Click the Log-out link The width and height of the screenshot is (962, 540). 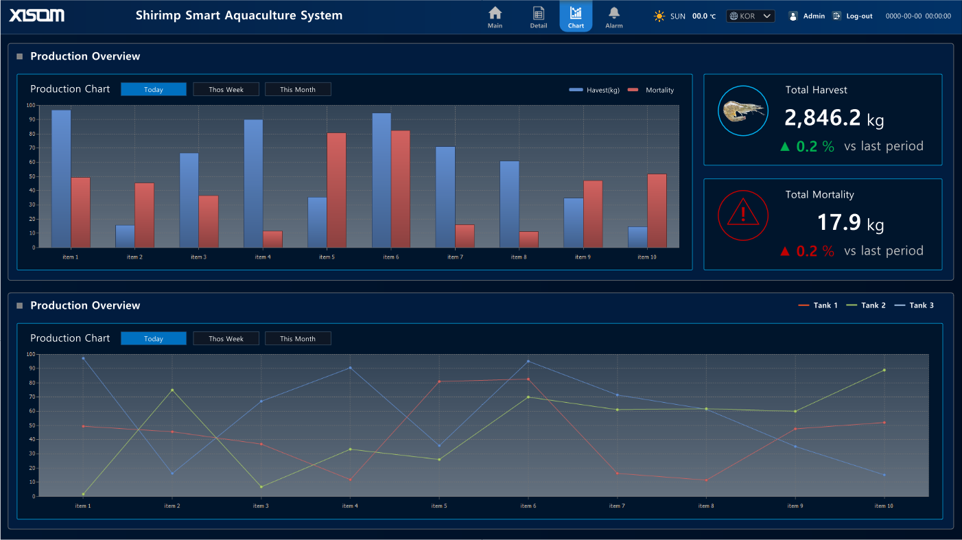pyautogui.click(x=859, y=16)
